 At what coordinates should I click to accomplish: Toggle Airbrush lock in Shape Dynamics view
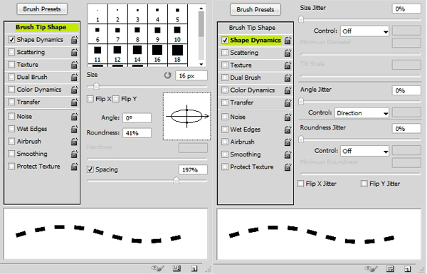point(288,142)
